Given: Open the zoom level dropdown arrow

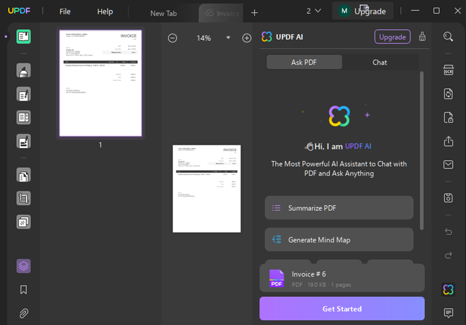Looking at the screenshot, I should click(228, 38).
